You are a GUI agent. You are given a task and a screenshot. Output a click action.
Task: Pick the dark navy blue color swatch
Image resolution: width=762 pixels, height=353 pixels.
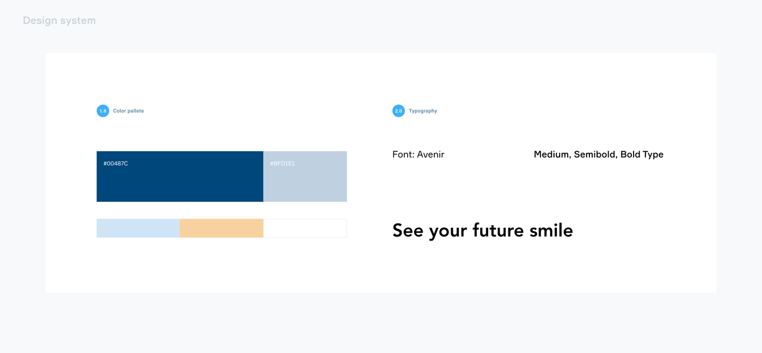click(180, 182)
